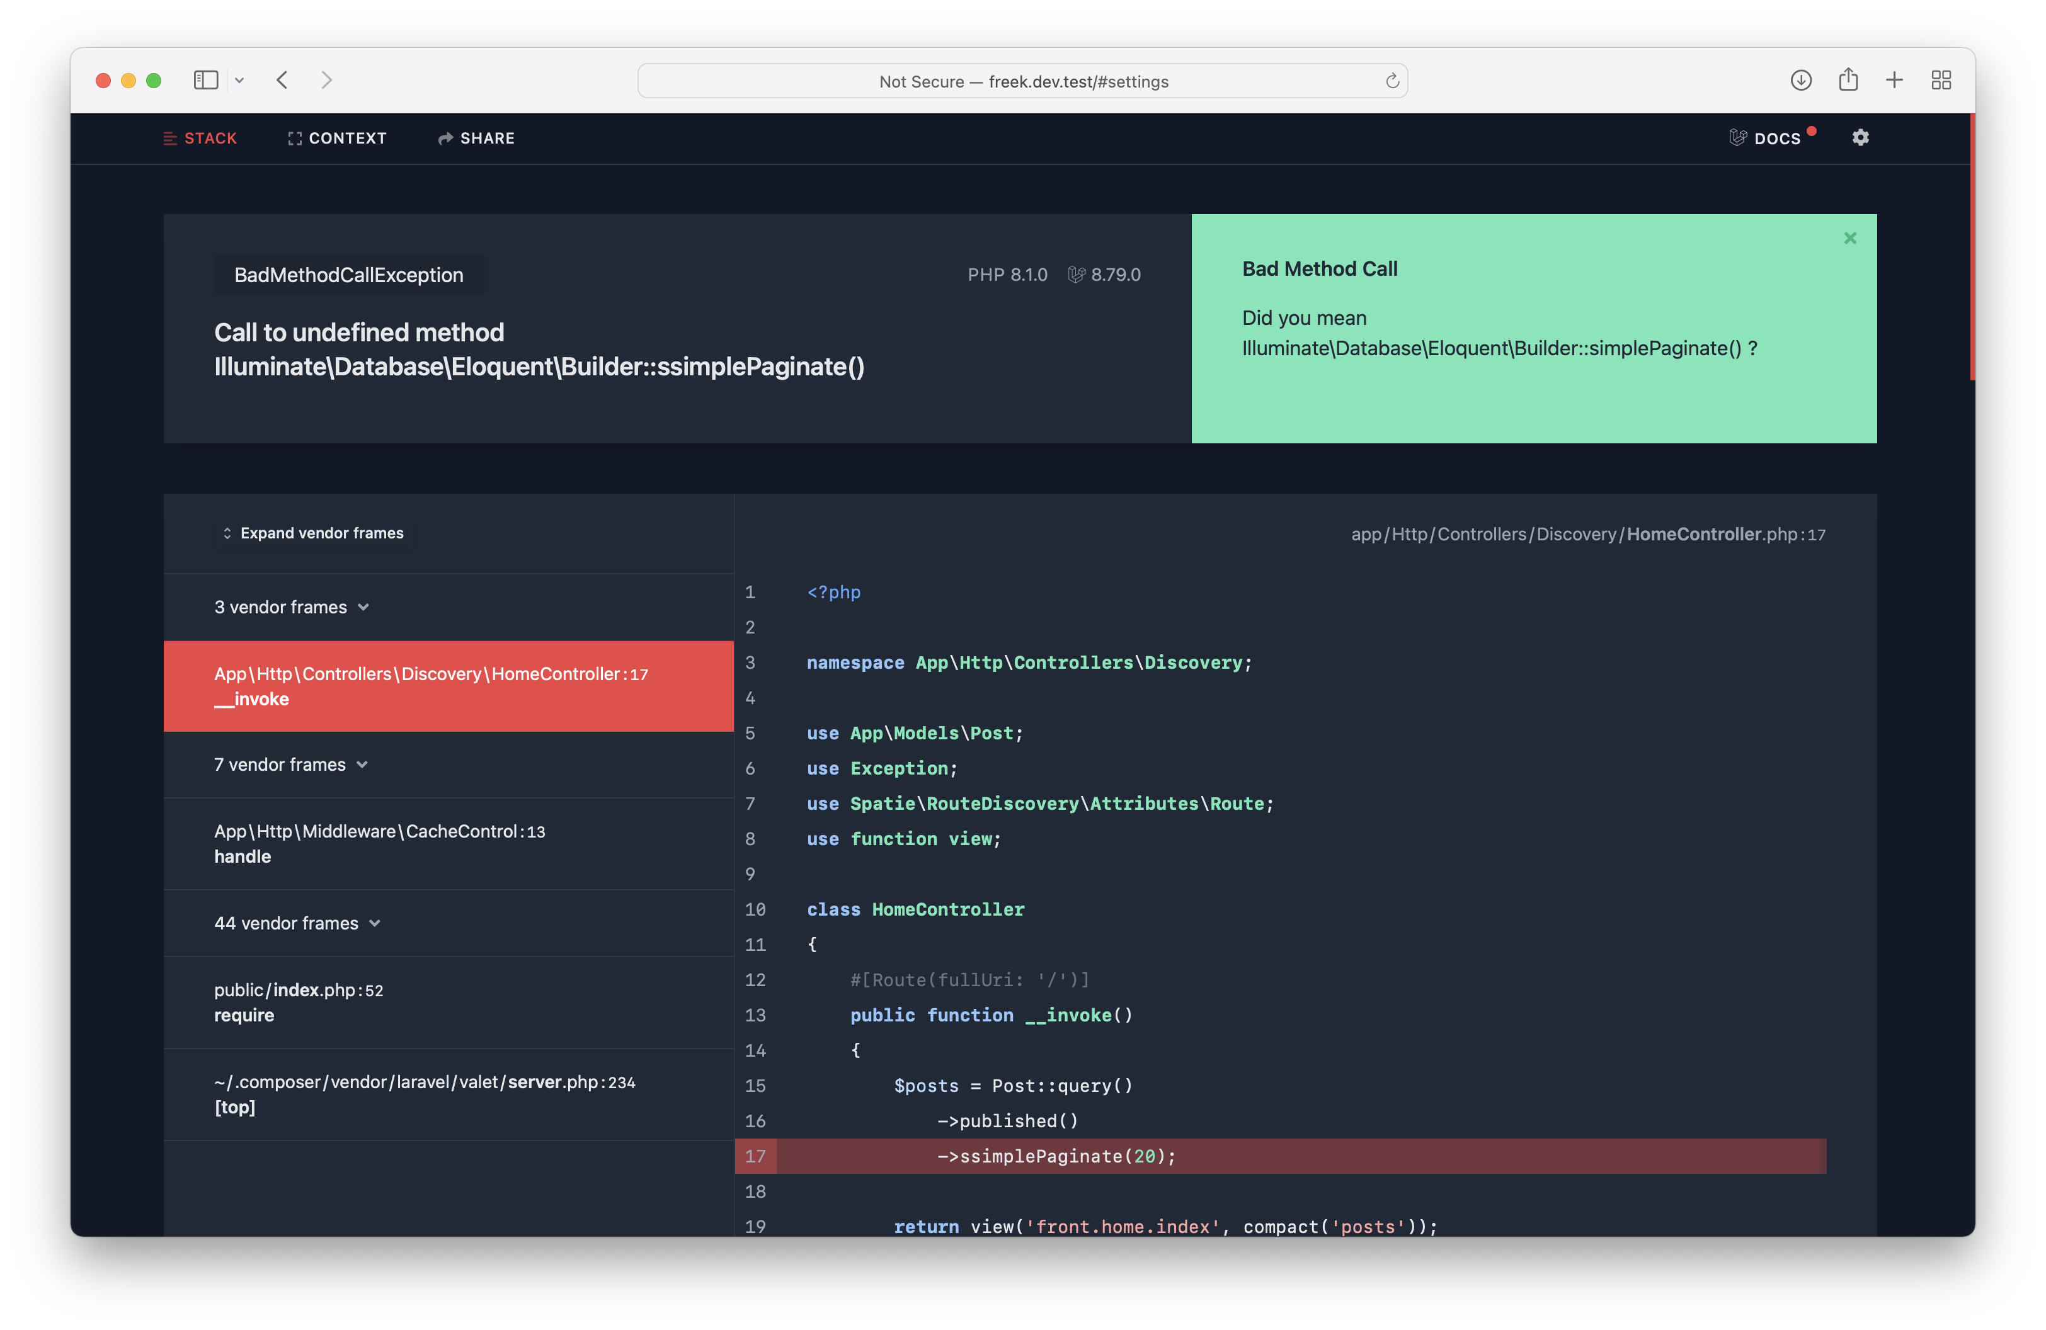2046x1330 pixels.
Task: Click the 'Call to undefined method' error message
Action: click(x=539, y=350)
